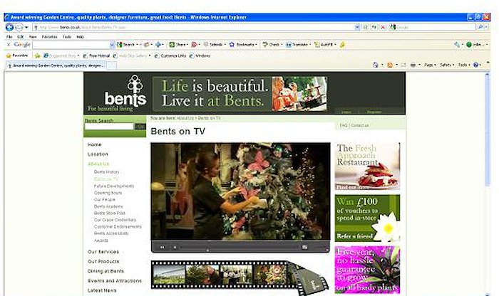The width and height of the screenshot is (499, 296).
Task: Open the recent pages dropdown beside Forward
Action: coord(26,27)
